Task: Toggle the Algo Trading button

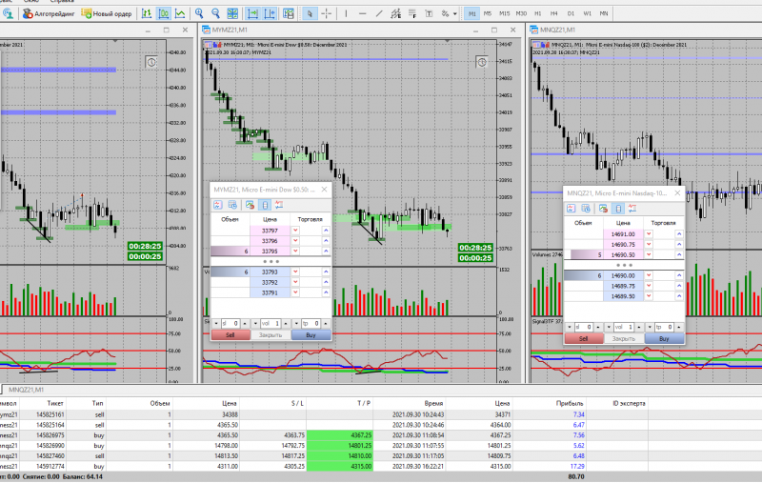Action: 49,13
